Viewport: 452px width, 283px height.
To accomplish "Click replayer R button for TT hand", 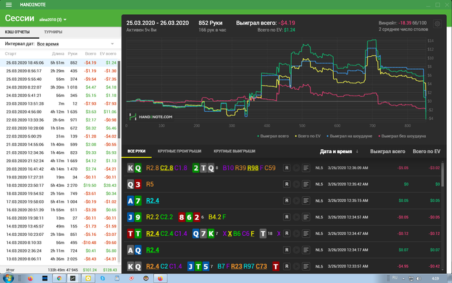I will (x=287, y=233).
